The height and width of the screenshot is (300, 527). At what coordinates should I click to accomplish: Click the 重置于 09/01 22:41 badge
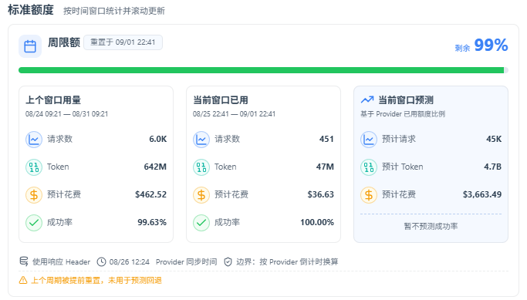tap(123, 42)
